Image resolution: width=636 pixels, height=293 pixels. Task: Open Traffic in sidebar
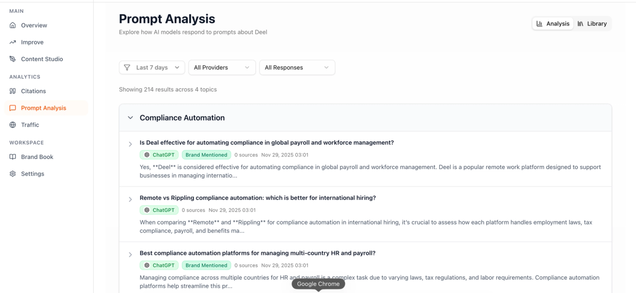[x=47, y=125]
